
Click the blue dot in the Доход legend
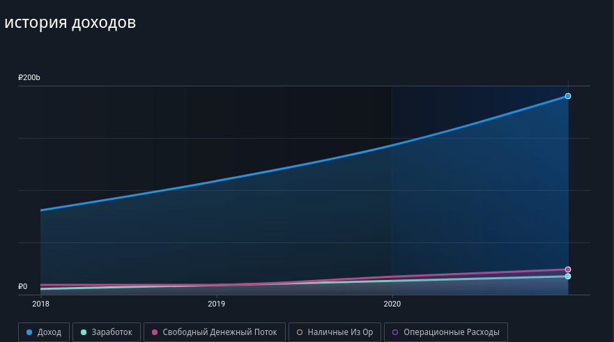tap(29, 332)
